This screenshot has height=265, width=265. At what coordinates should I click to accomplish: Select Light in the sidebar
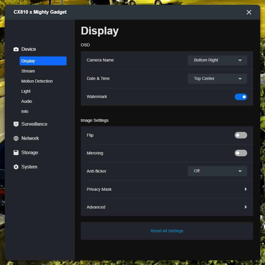[26, 91]
